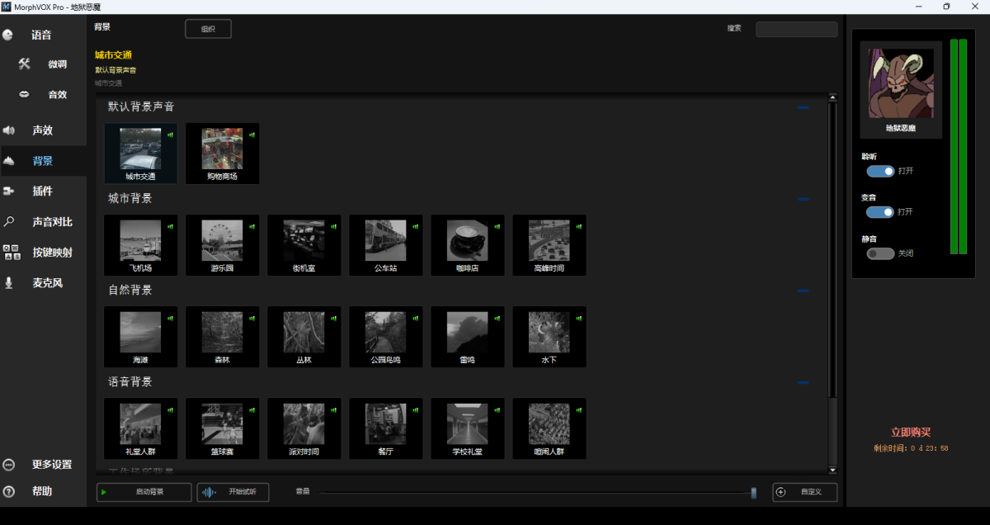This screenshot has height=525, width=990.
Task: Toggle off the 聆听 listen switch
Action: pos(879,171)
